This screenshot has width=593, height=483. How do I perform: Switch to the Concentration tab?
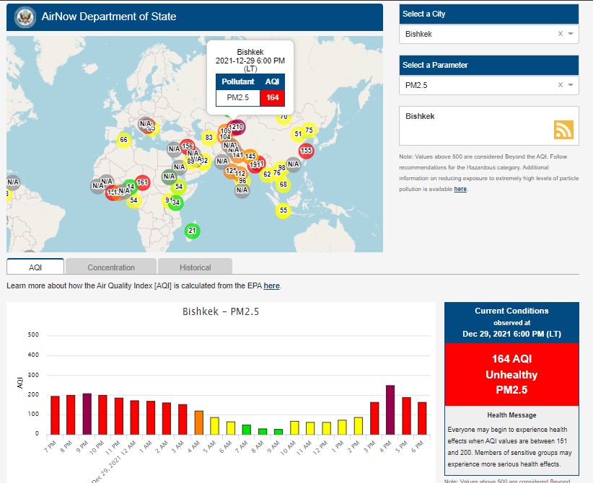111,267
